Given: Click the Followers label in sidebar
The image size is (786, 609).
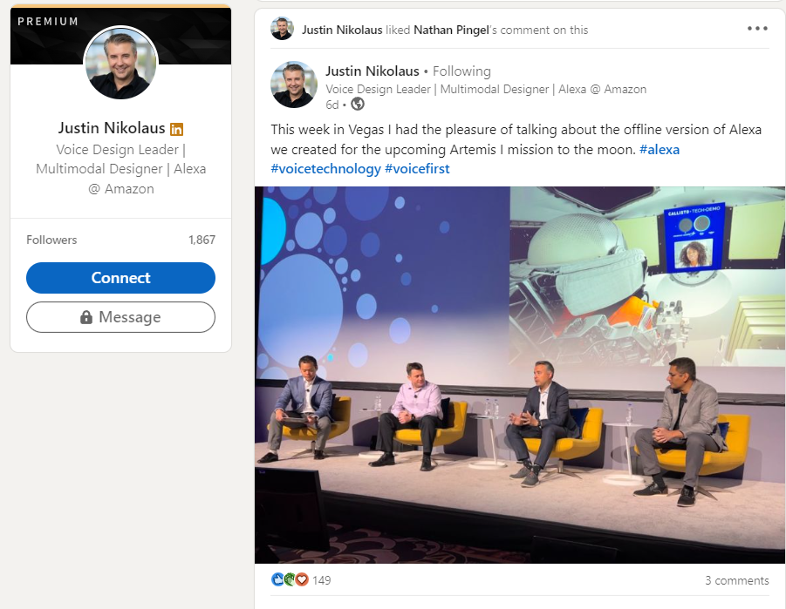Looking at the screenshot, I should point(51,240).
